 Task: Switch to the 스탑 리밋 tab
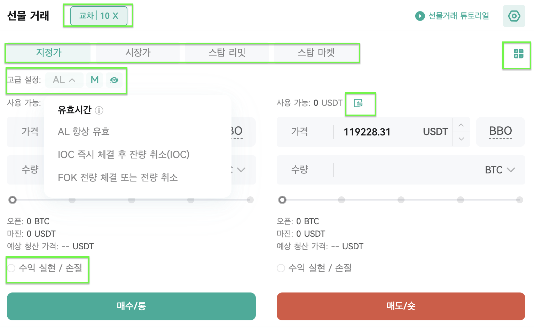coord(227,53)
